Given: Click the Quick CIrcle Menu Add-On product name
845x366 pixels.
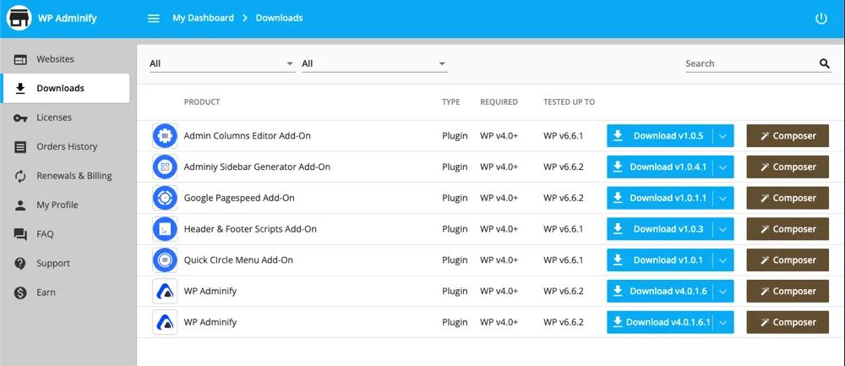Looking at the screenshot, I should [x=238, y=259].
